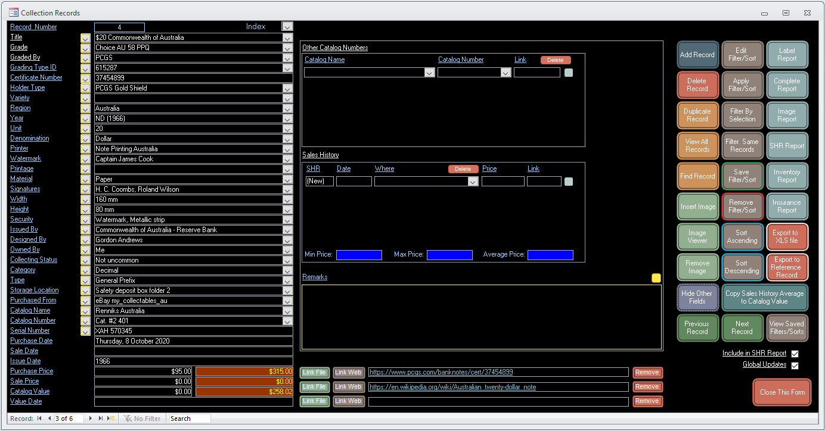Click the Export to XLS file button
Viewport: 825px width, 431px height.
coord(786,237)
